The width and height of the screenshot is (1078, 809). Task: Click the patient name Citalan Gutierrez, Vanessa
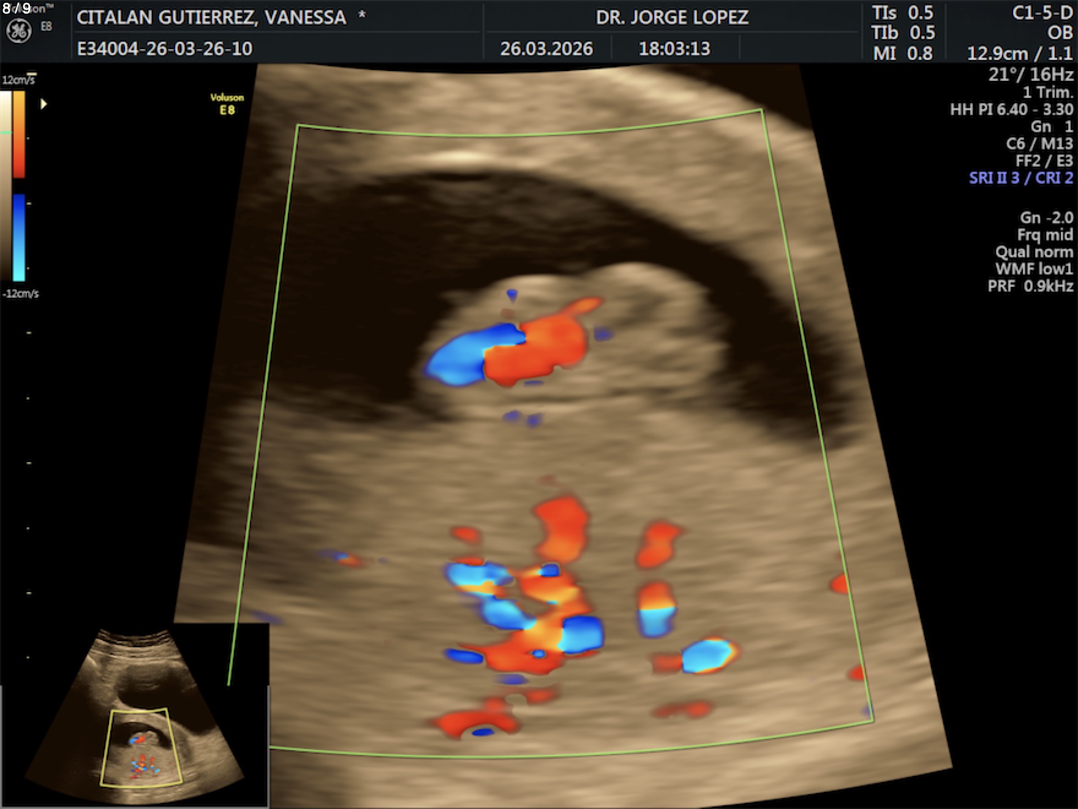(211, 17)
